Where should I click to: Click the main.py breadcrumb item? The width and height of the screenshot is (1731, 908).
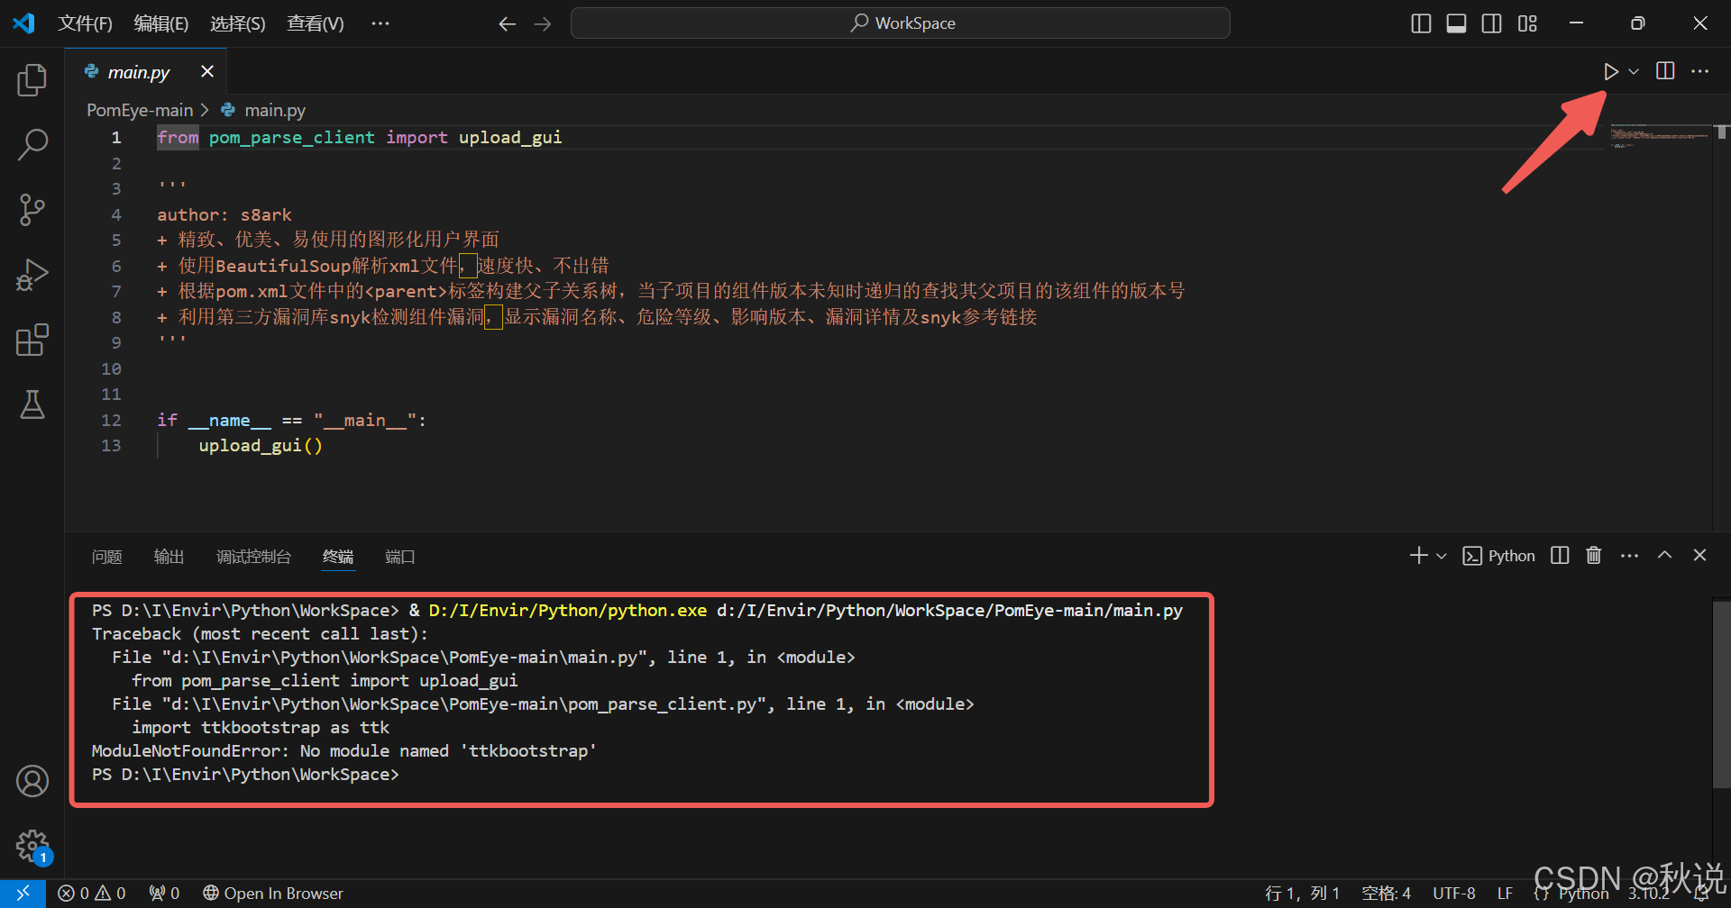pyautogui.click(x=275, y=110)
